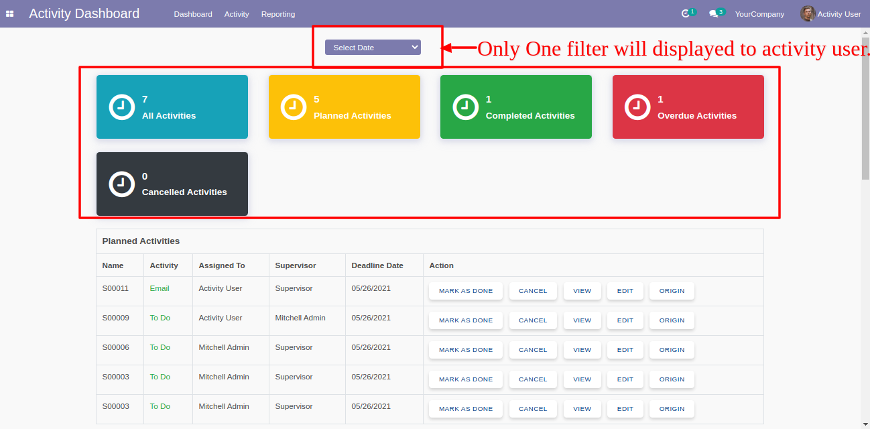Click clock icon on Overdue Activities card
870x429 pixels.
tap(637, 107)
